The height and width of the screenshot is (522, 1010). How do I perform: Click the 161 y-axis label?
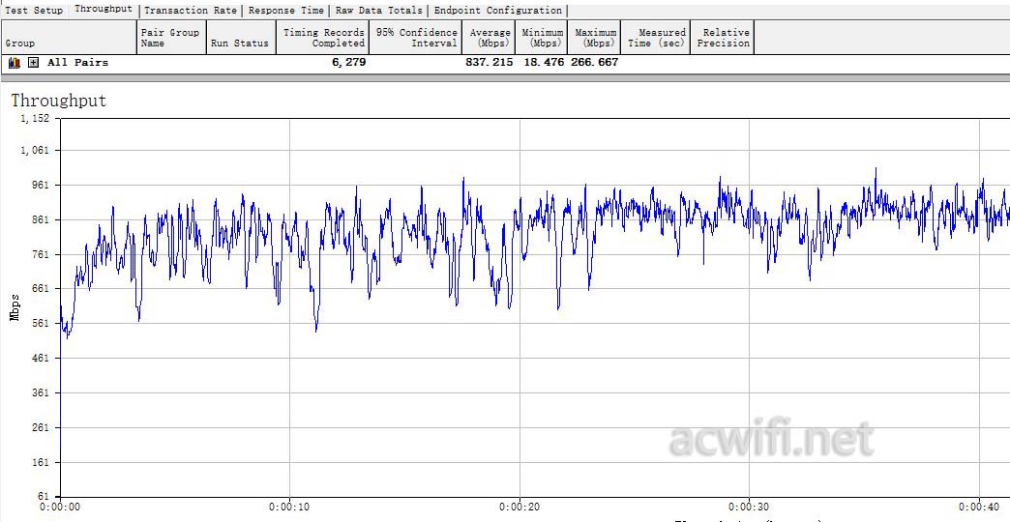click(40, 463)
